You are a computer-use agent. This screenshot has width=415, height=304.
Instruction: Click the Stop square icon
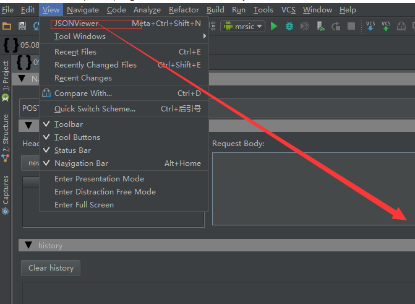351,26
